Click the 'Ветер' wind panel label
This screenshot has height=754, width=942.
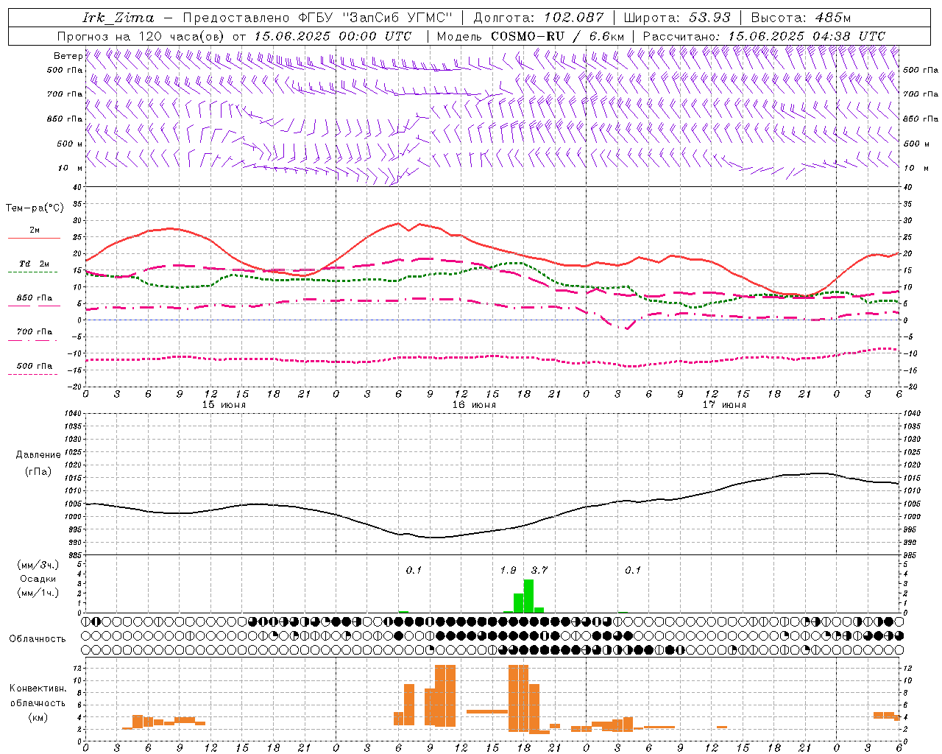click(68, 56)
